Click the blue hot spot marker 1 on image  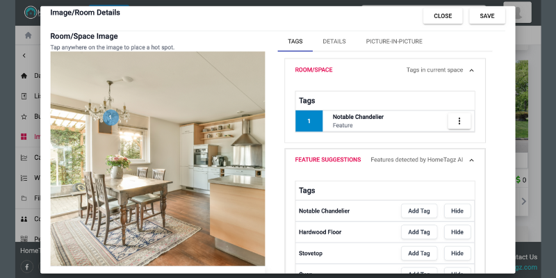pos(111,117)
